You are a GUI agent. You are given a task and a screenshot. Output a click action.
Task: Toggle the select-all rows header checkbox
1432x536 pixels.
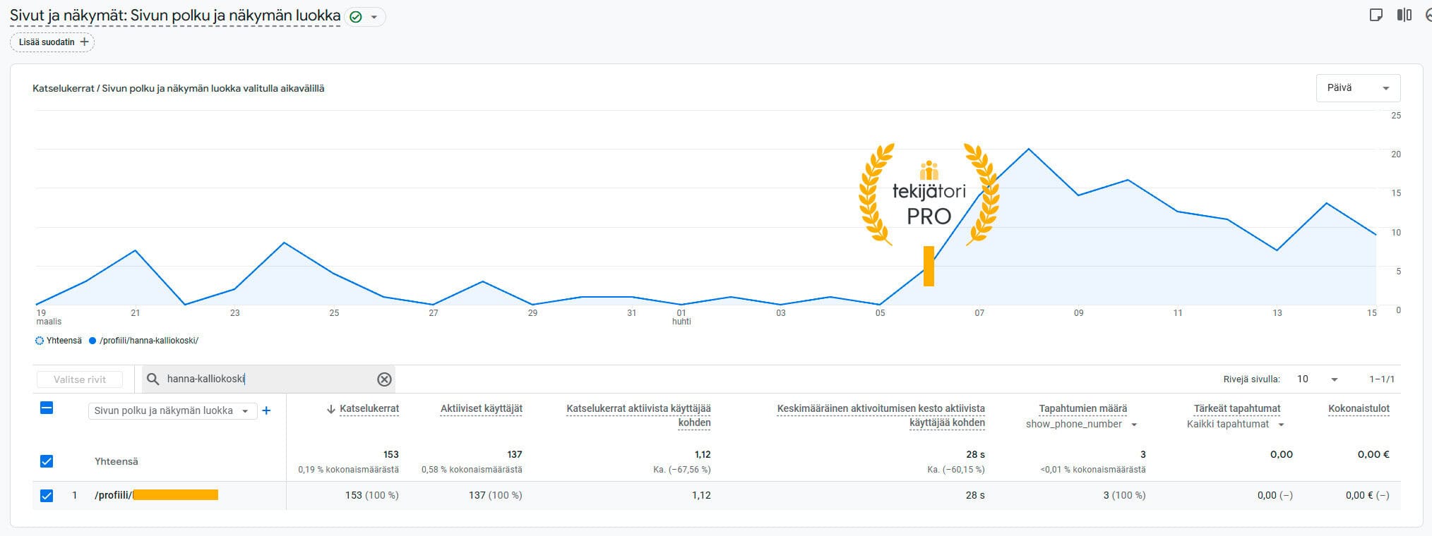tap(47, 408)
